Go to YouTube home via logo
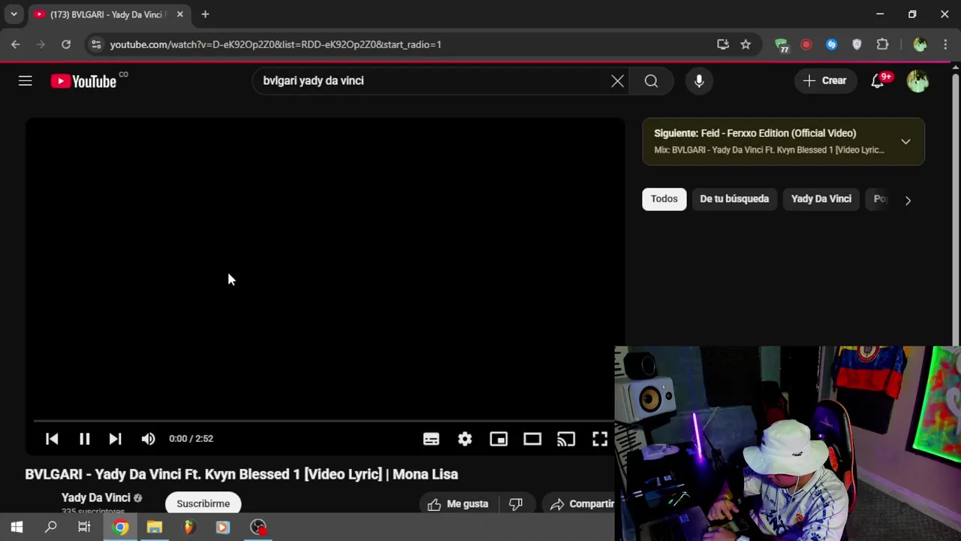The width and height of the screenshot is (961, 541). (x=83, y=81)
